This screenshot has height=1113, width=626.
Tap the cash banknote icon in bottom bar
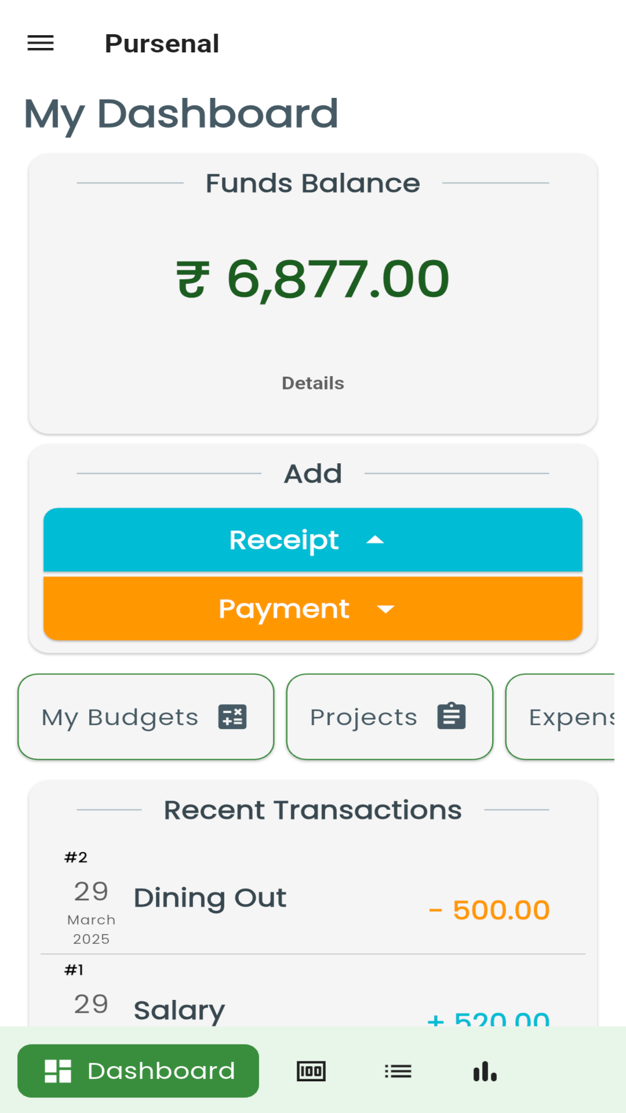311,1071
